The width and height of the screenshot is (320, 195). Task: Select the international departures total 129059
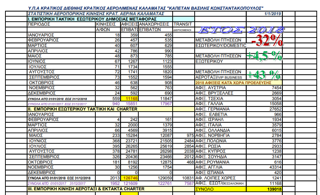click(165, 178)
